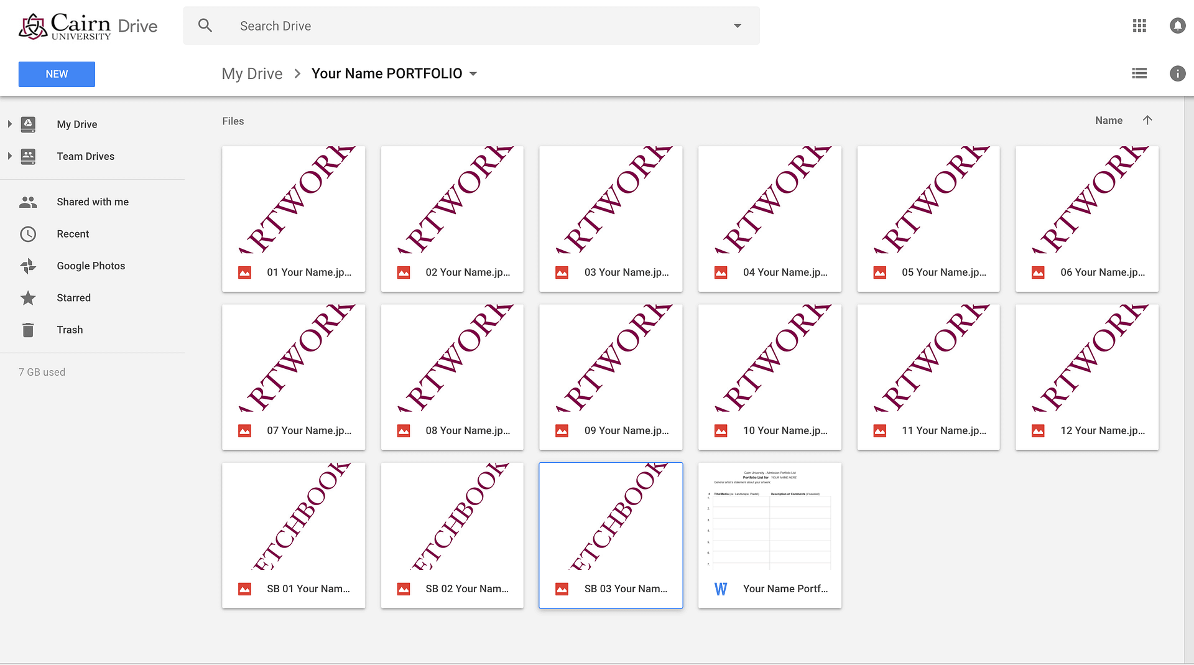This screenshot has width=1194, height=665.
Task: Sort files by Name
Action: coord(1109,120)
